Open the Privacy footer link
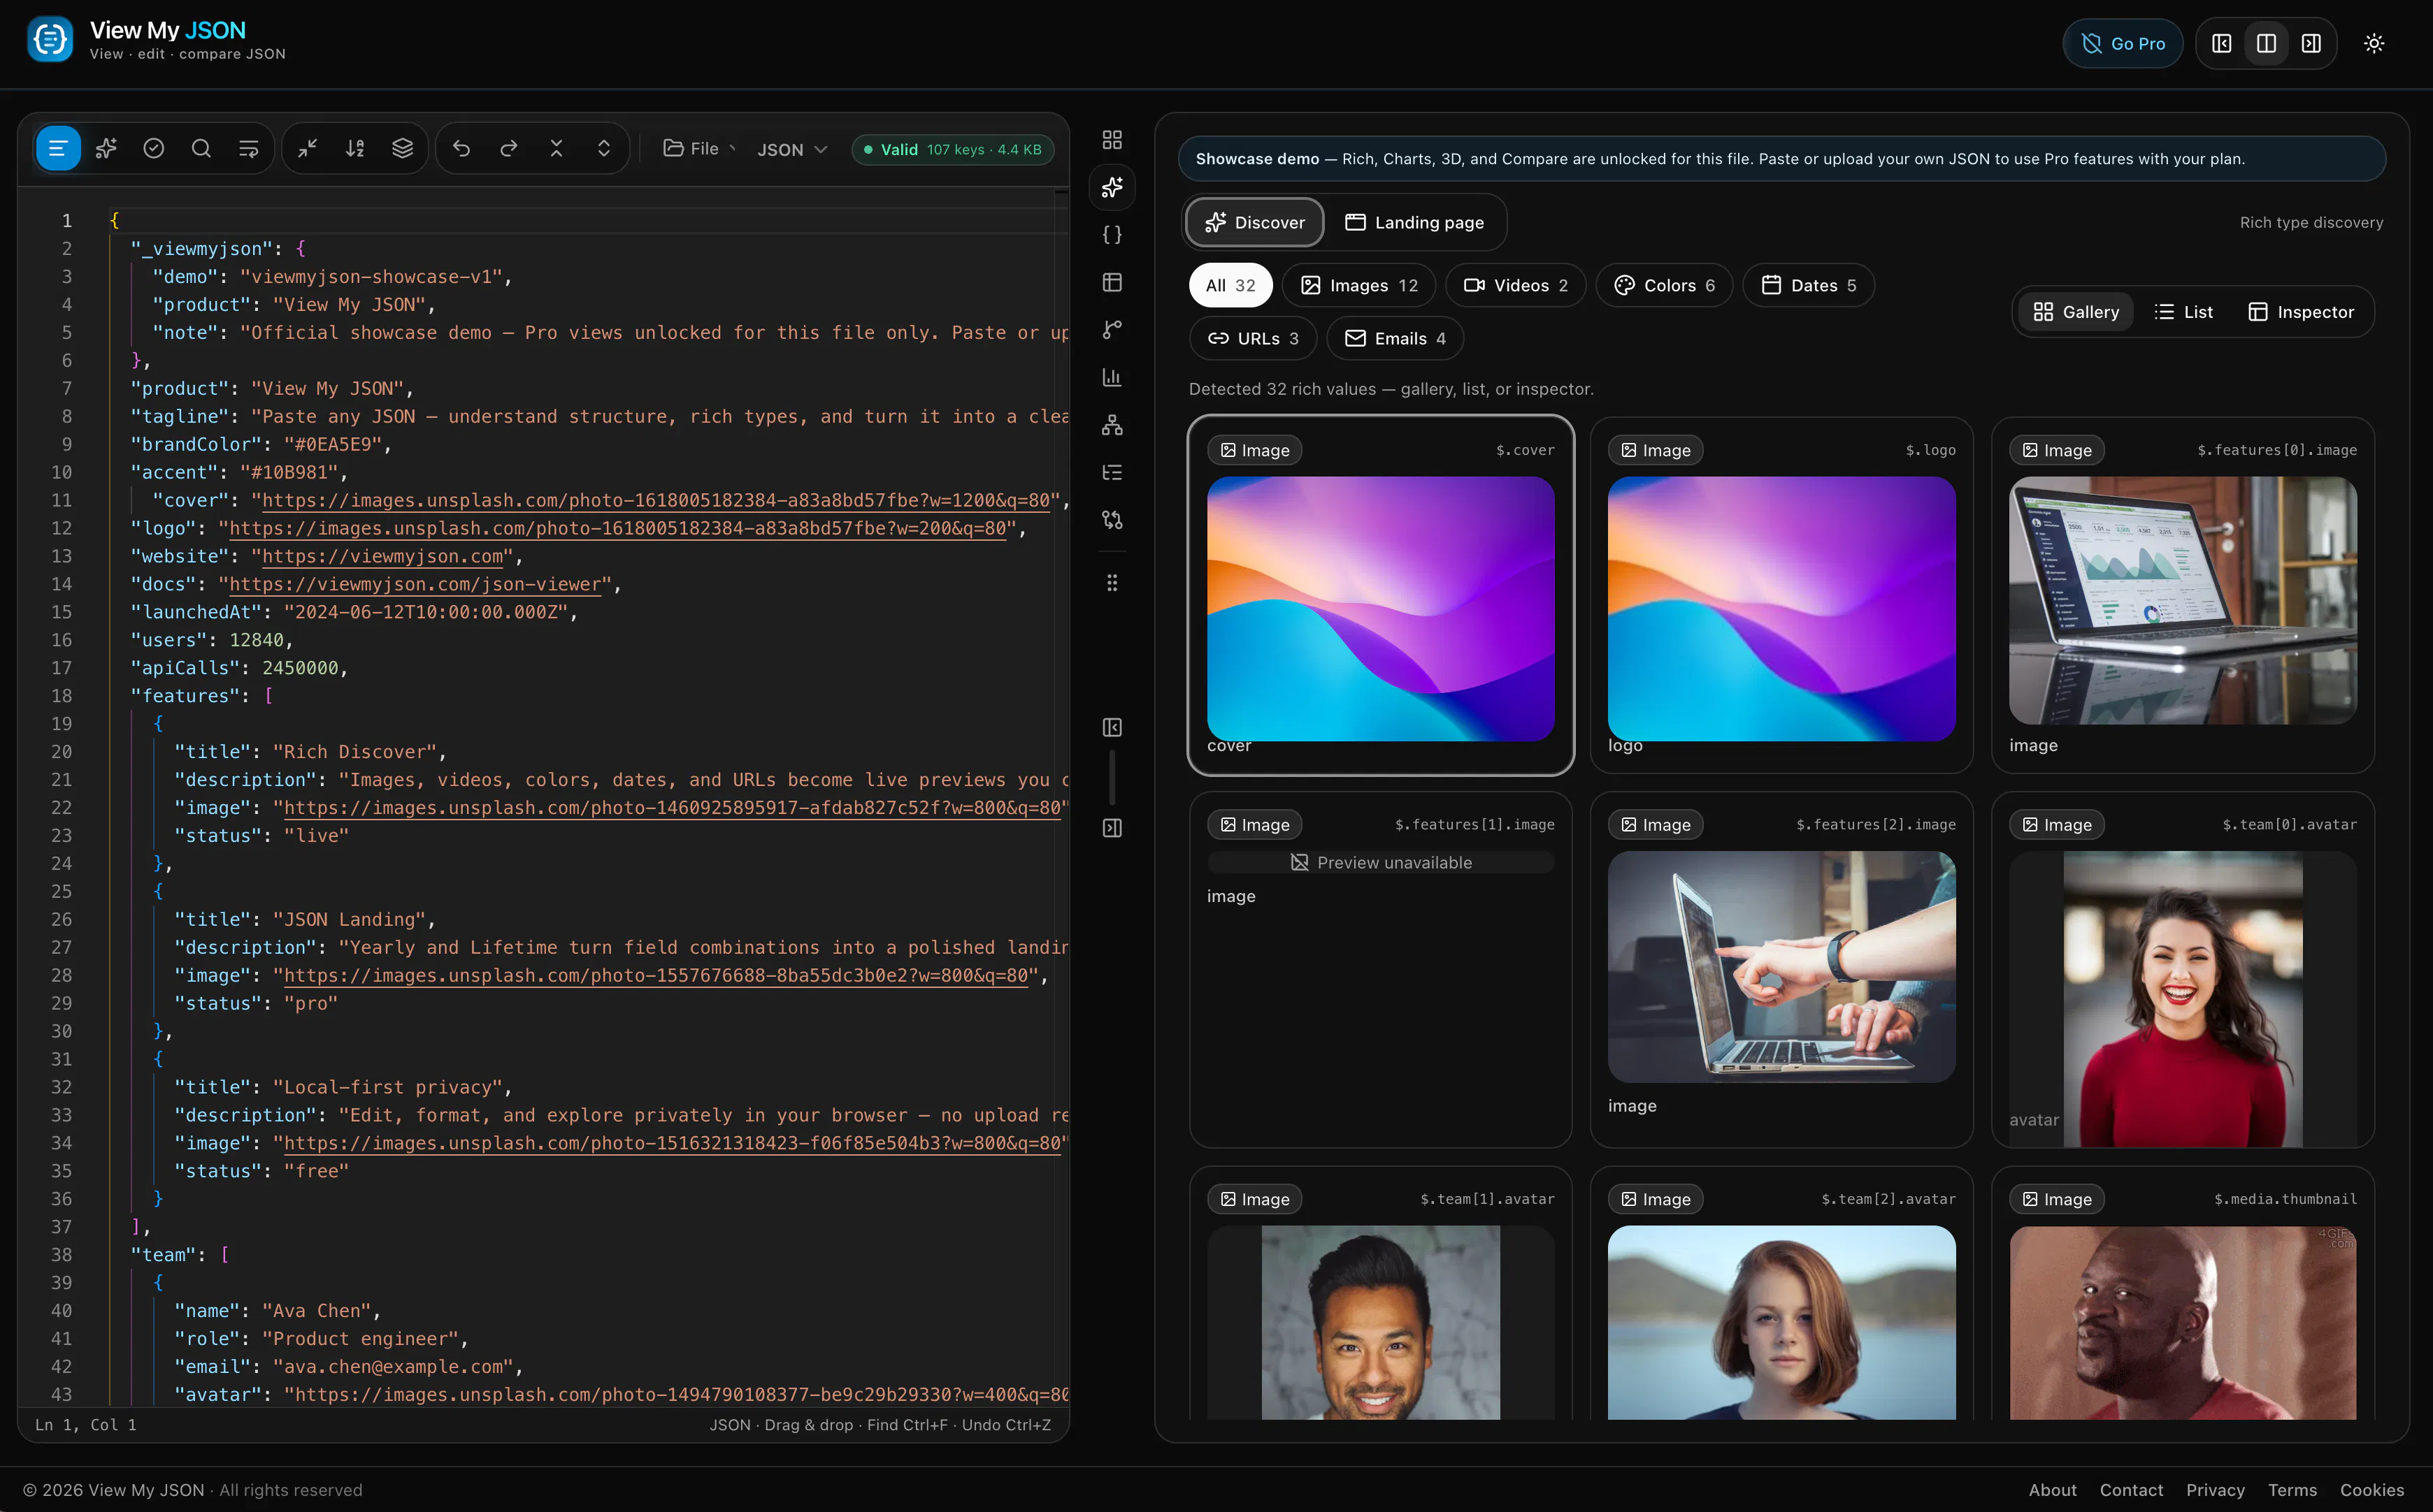 pos(2215,1490)
